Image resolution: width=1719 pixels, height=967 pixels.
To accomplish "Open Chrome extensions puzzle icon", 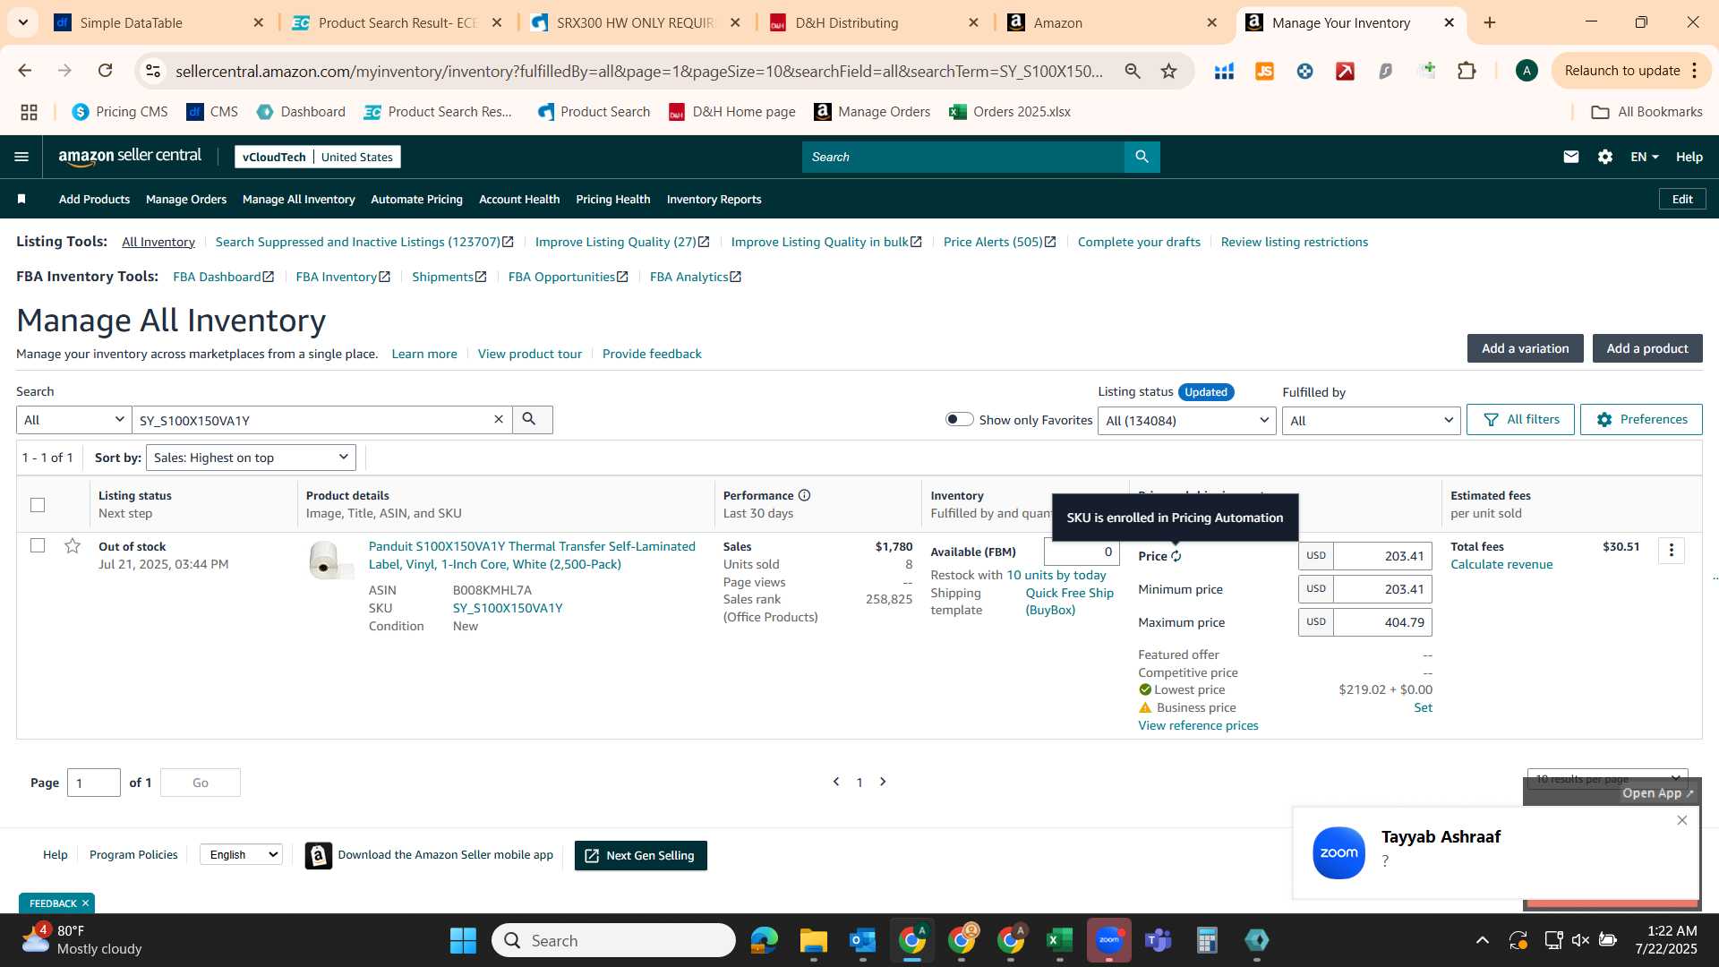I will pyautogui.click(x=1467, y=71).
